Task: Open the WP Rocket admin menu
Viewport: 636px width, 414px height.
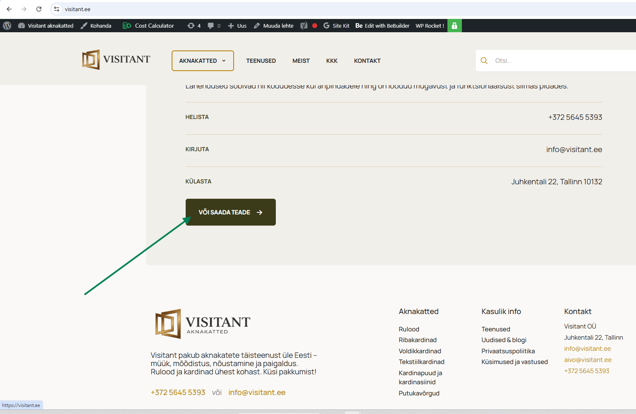Action: [430, 26]
